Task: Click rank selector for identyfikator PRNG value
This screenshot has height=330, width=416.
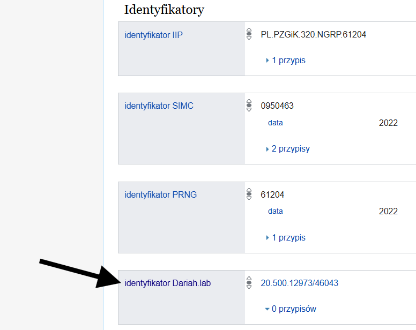Action: 249,194
